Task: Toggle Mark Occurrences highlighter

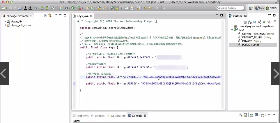Action: tap(116, 8)
